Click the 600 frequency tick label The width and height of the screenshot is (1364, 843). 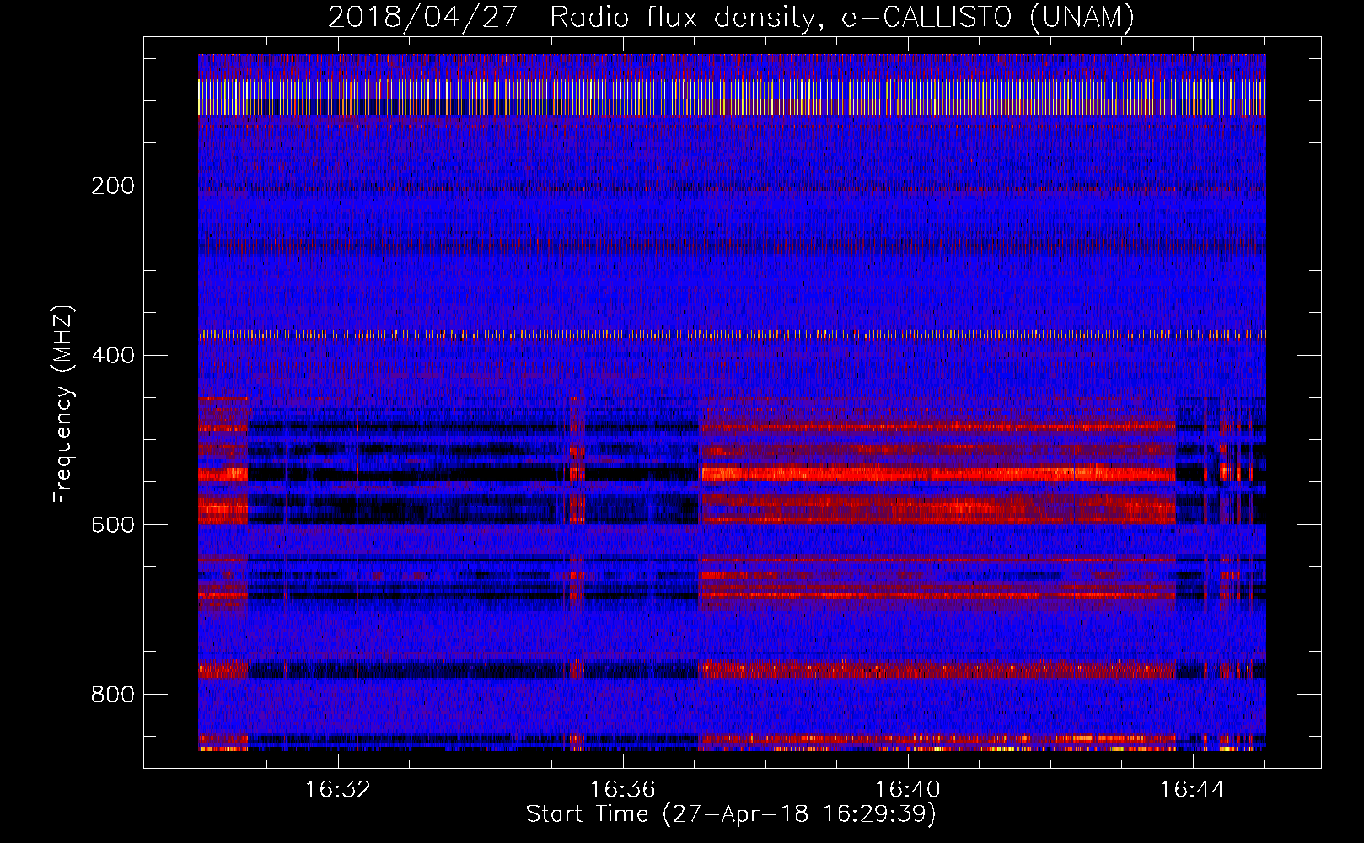point(113,524)
